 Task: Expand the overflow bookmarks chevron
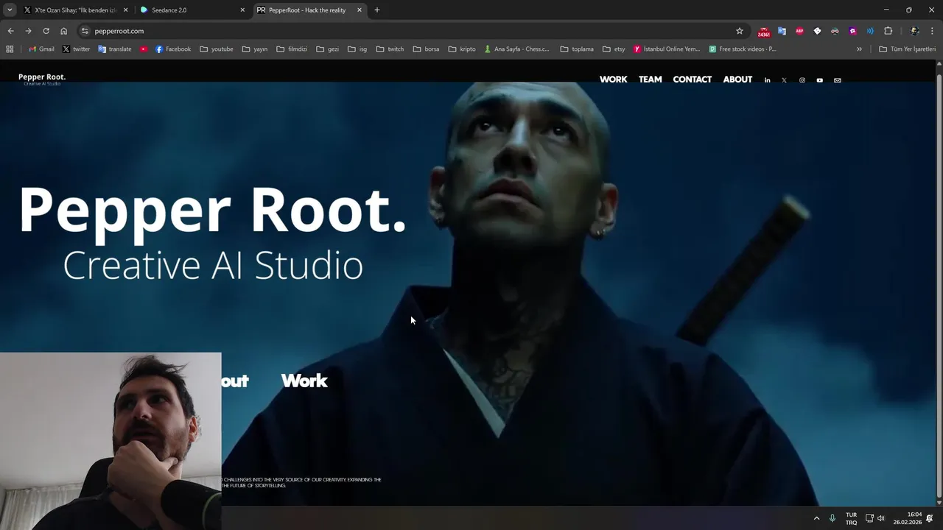coord(859,49)
